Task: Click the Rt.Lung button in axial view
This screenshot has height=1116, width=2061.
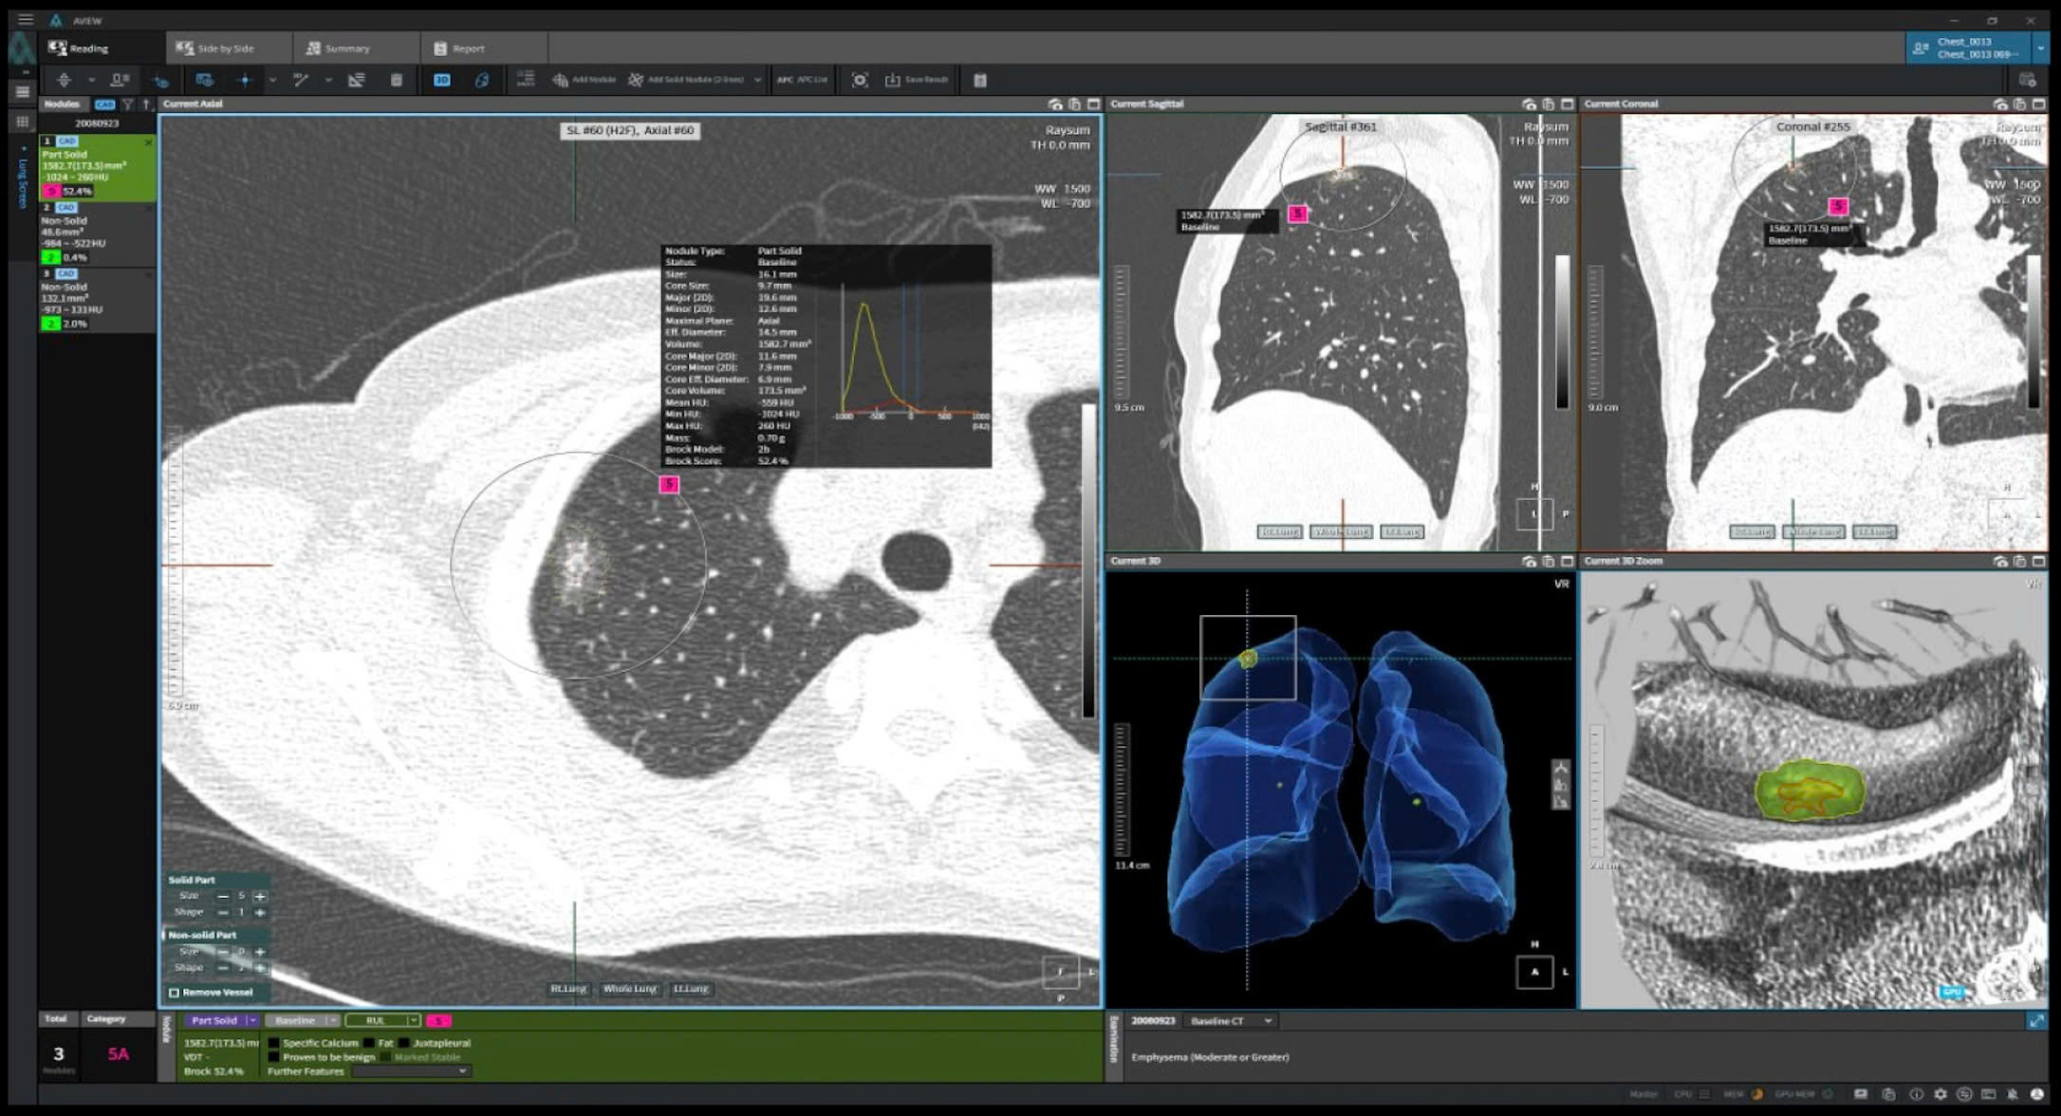Action: coord(569,989)
